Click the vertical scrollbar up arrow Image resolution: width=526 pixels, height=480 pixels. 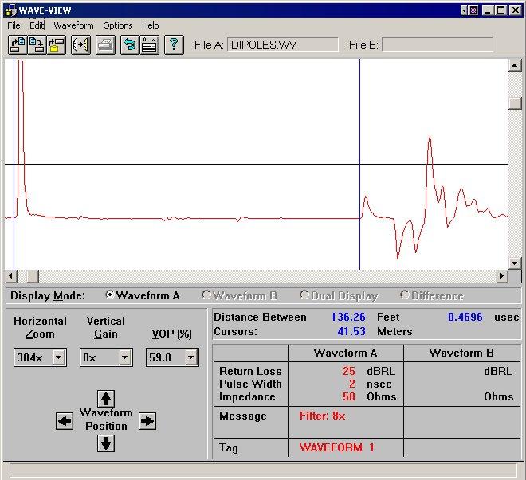(x=515, y=65)
